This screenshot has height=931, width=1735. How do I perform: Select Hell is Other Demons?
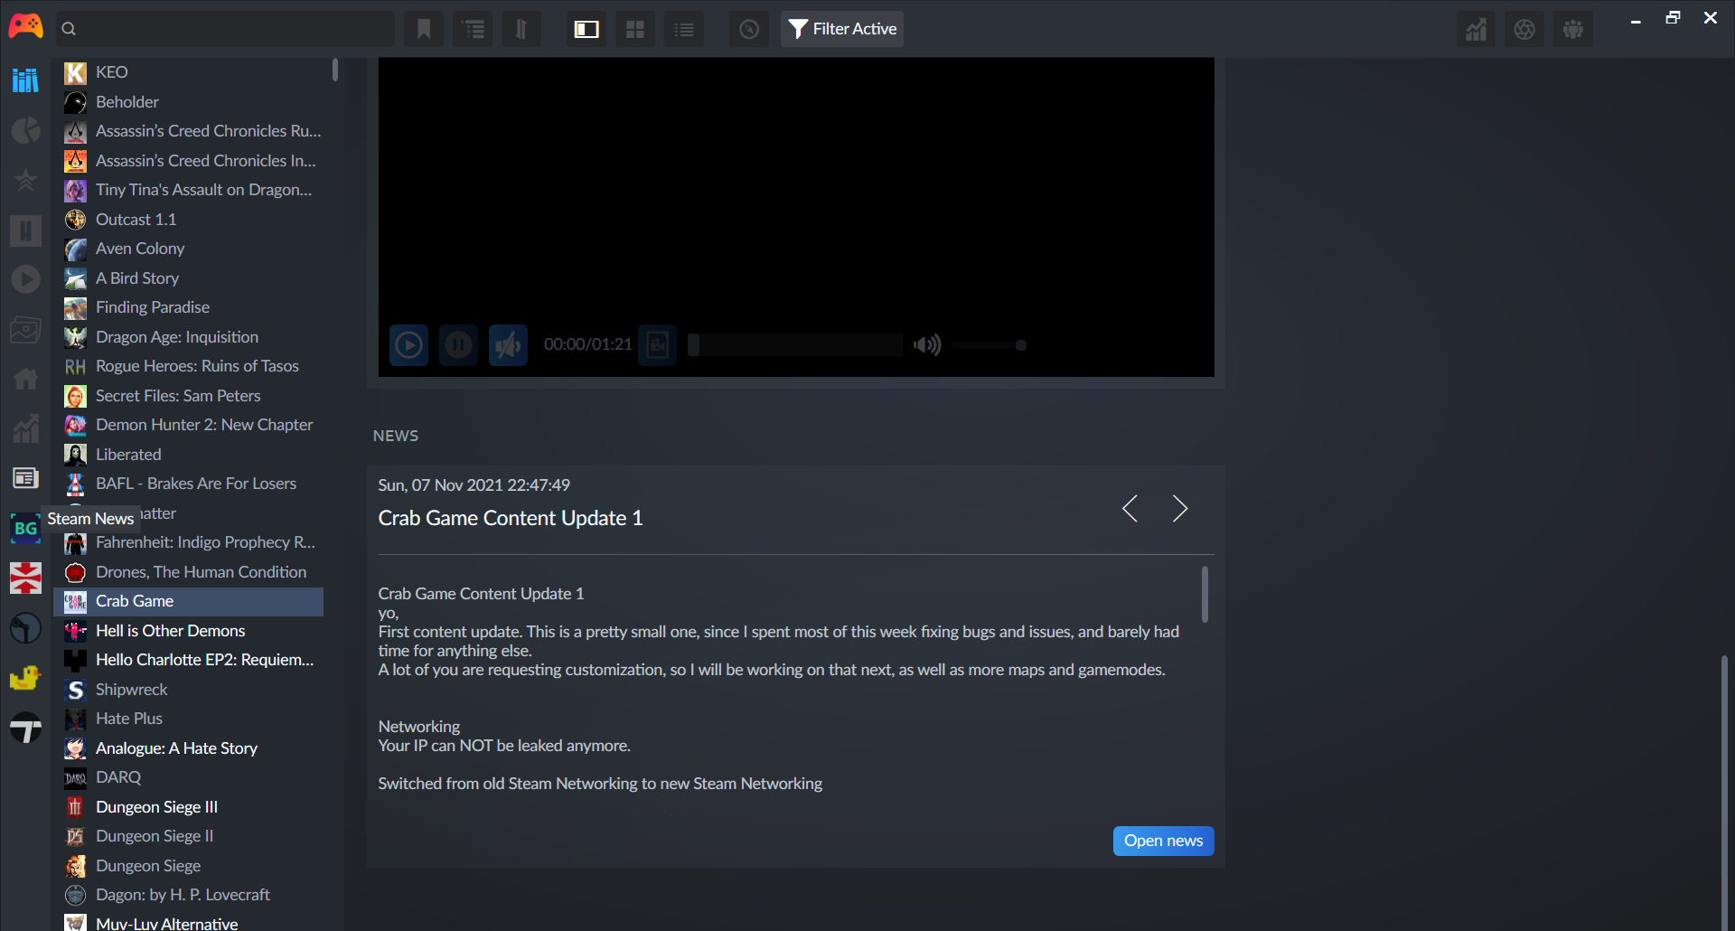189,631
